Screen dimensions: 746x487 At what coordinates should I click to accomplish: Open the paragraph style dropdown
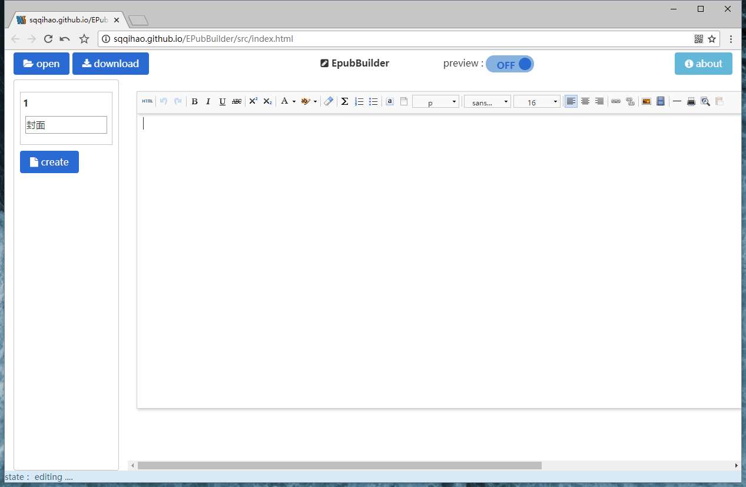pyautogui.click(x=435, y=101)
